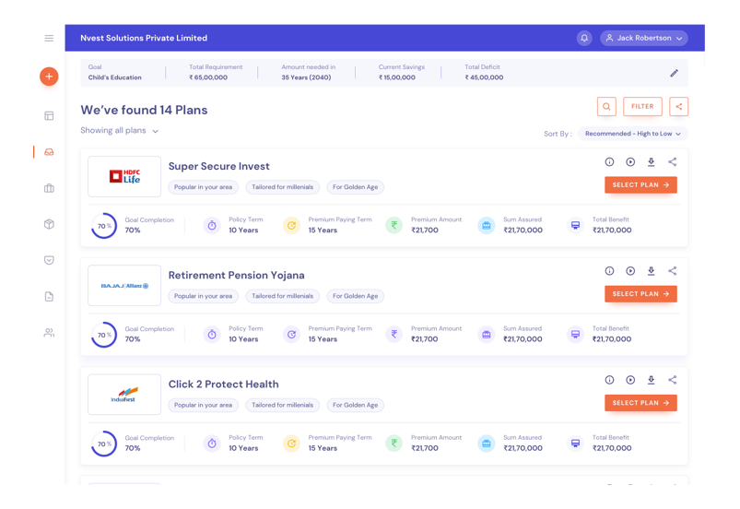
Task: Edit goal details with the pencil icon
Action: pos(674,73)
